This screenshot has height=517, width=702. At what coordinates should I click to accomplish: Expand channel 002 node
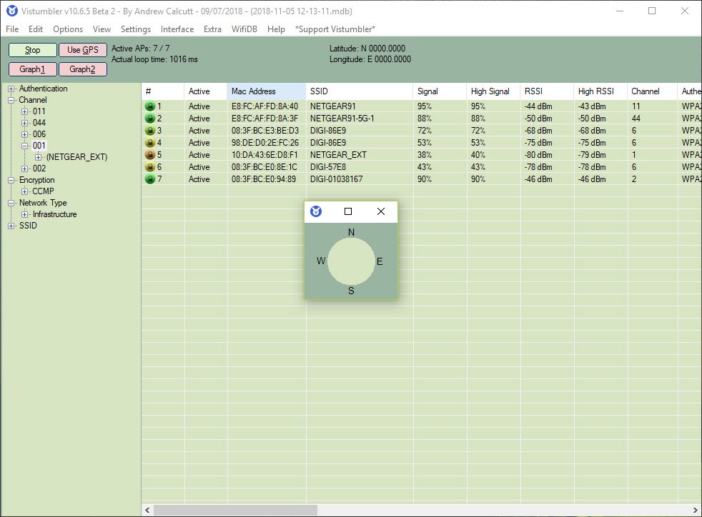point(24,169)
